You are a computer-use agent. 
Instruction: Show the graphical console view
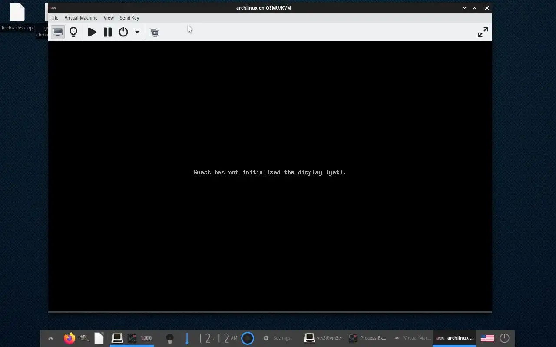pos(57,32)
